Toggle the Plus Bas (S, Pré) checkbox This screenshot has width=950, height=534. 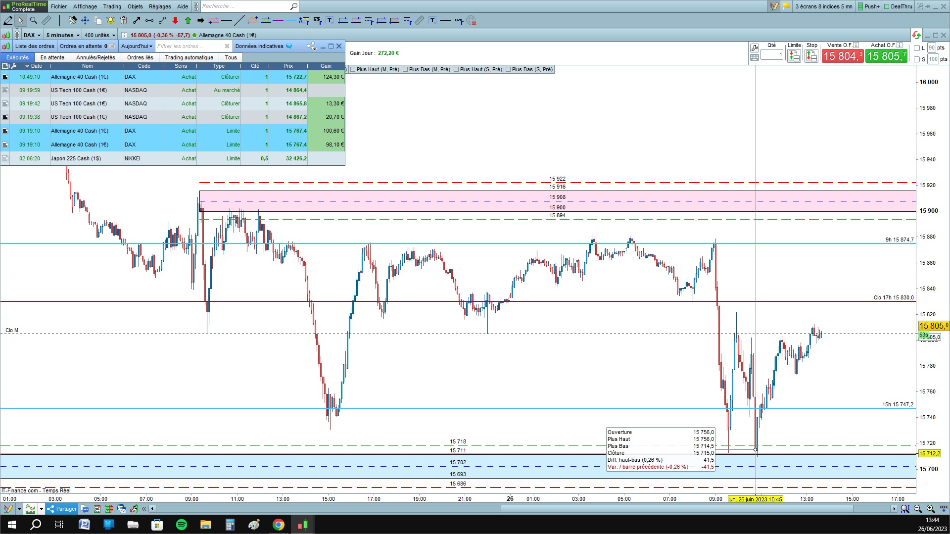[x=509, y=69]
